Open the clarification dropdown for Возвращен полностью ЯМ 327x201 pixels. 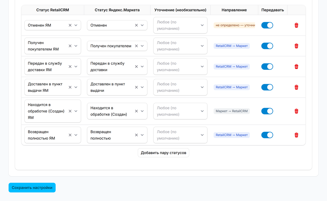[x=180, y=135]
